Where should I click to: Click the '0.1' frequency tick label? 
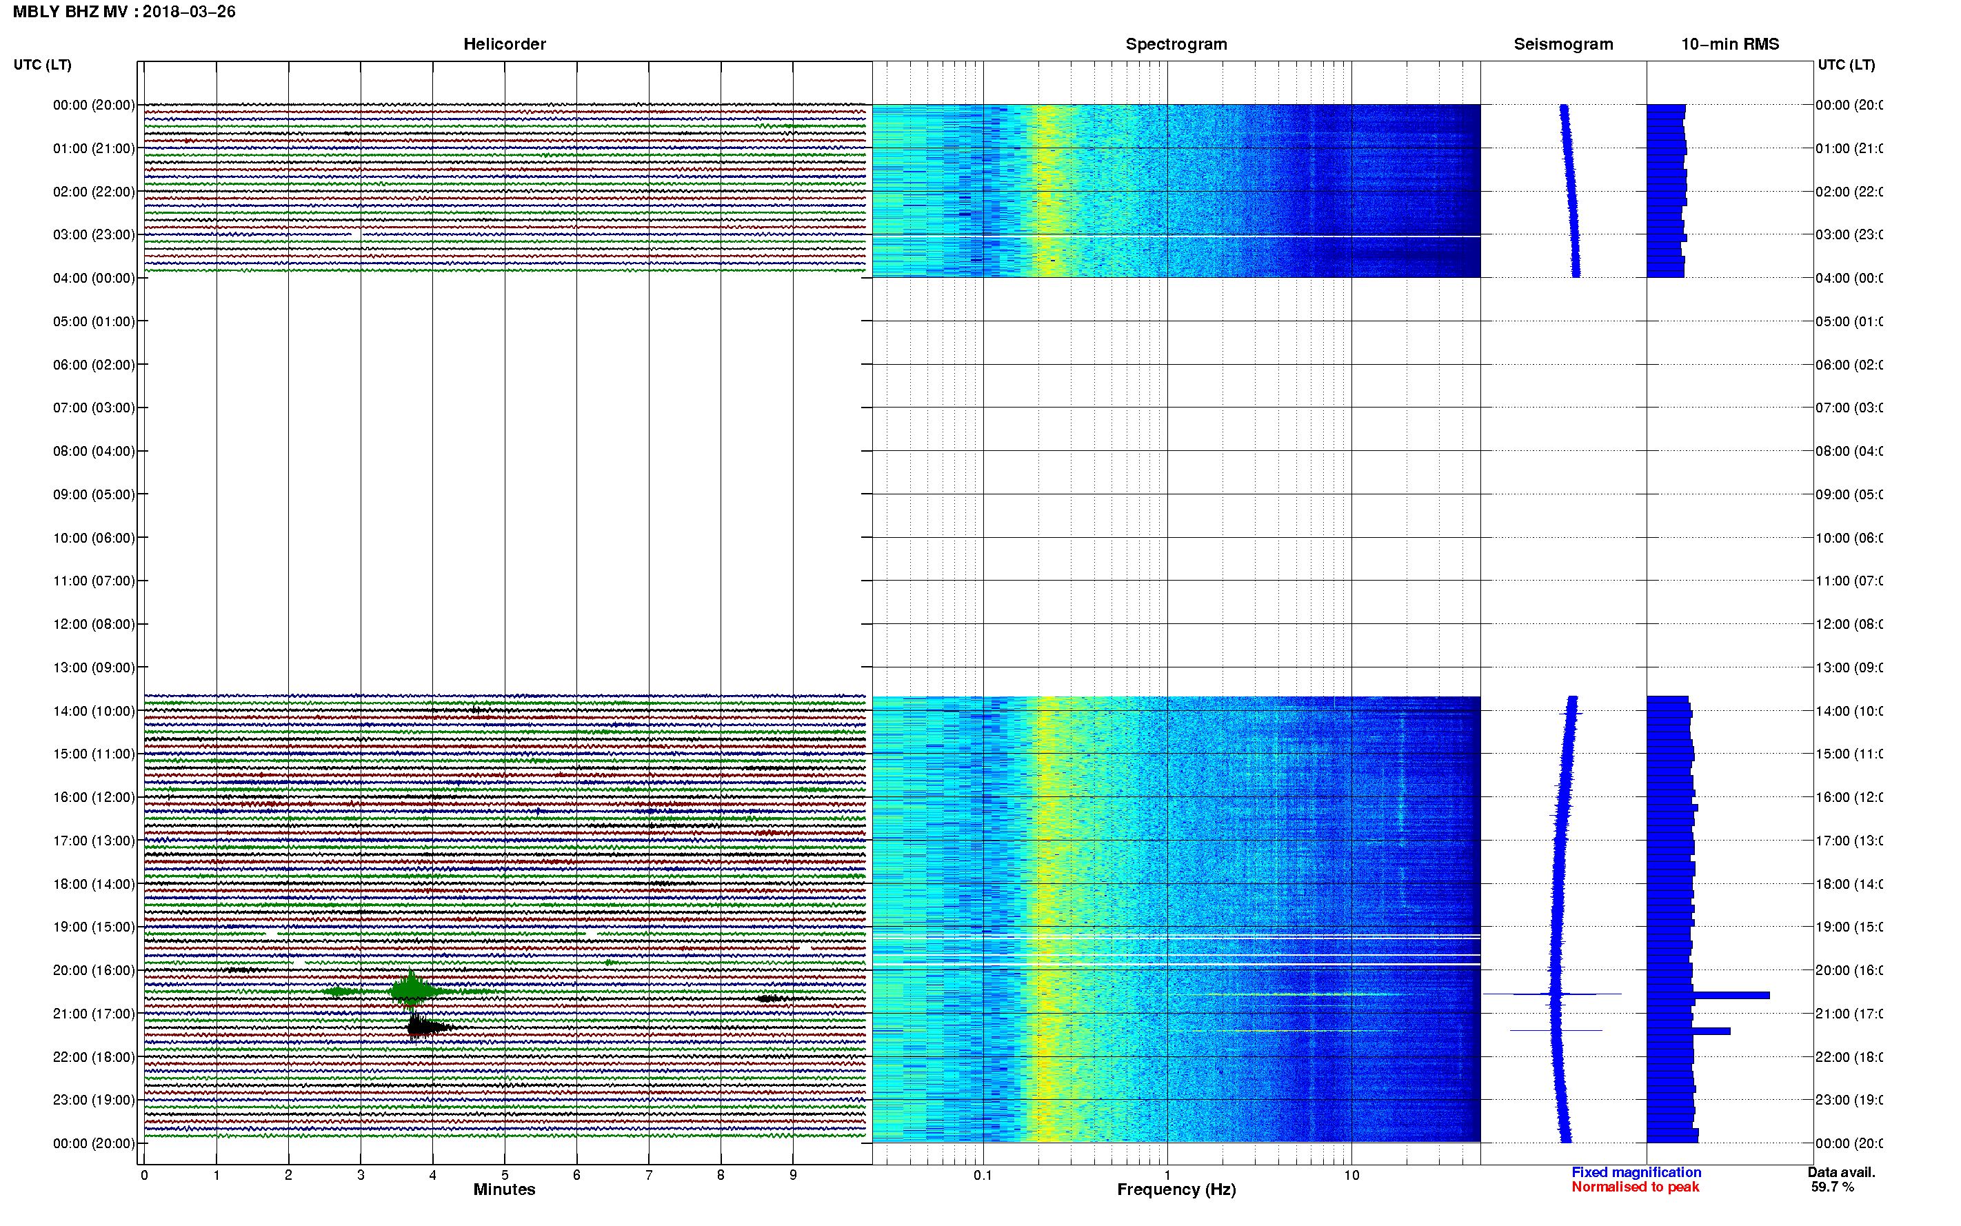click(x=983, y=1175)
